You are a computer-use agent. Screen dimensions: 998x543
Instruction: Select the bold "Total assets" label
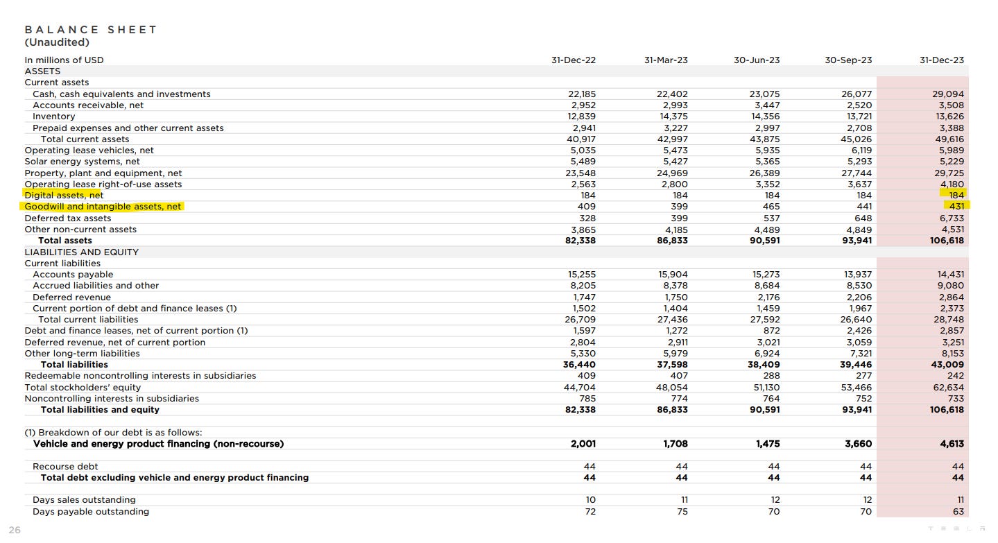(x=64, y=241)
